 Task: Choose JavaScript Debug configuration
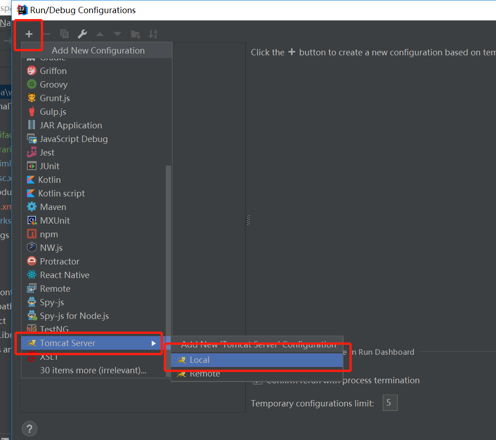[x=97, y=139]
